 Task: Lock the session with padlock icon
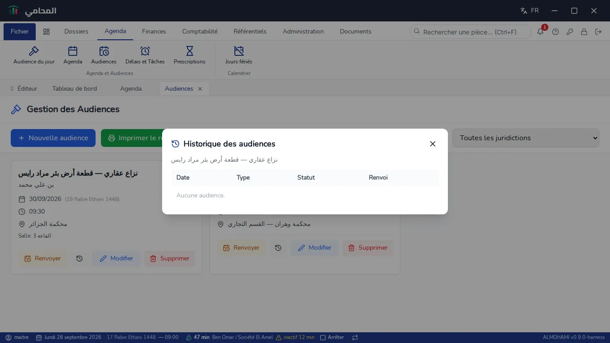pos(584,32)
